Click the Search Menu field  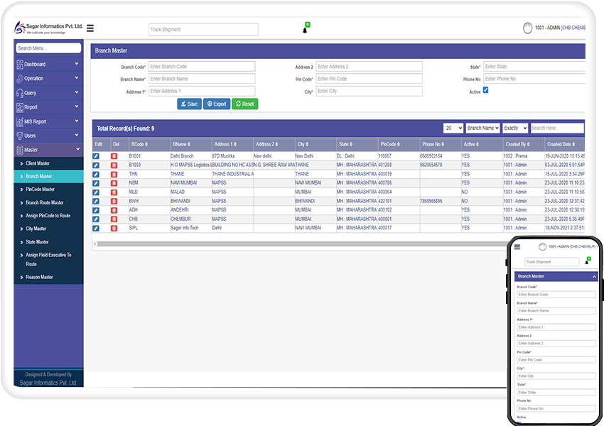(48, 48)
